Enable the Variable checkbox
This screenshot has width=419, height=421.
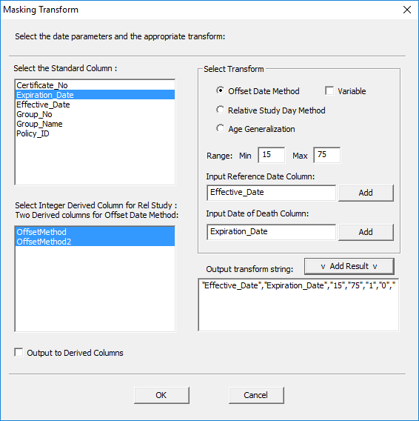point(329,90)
